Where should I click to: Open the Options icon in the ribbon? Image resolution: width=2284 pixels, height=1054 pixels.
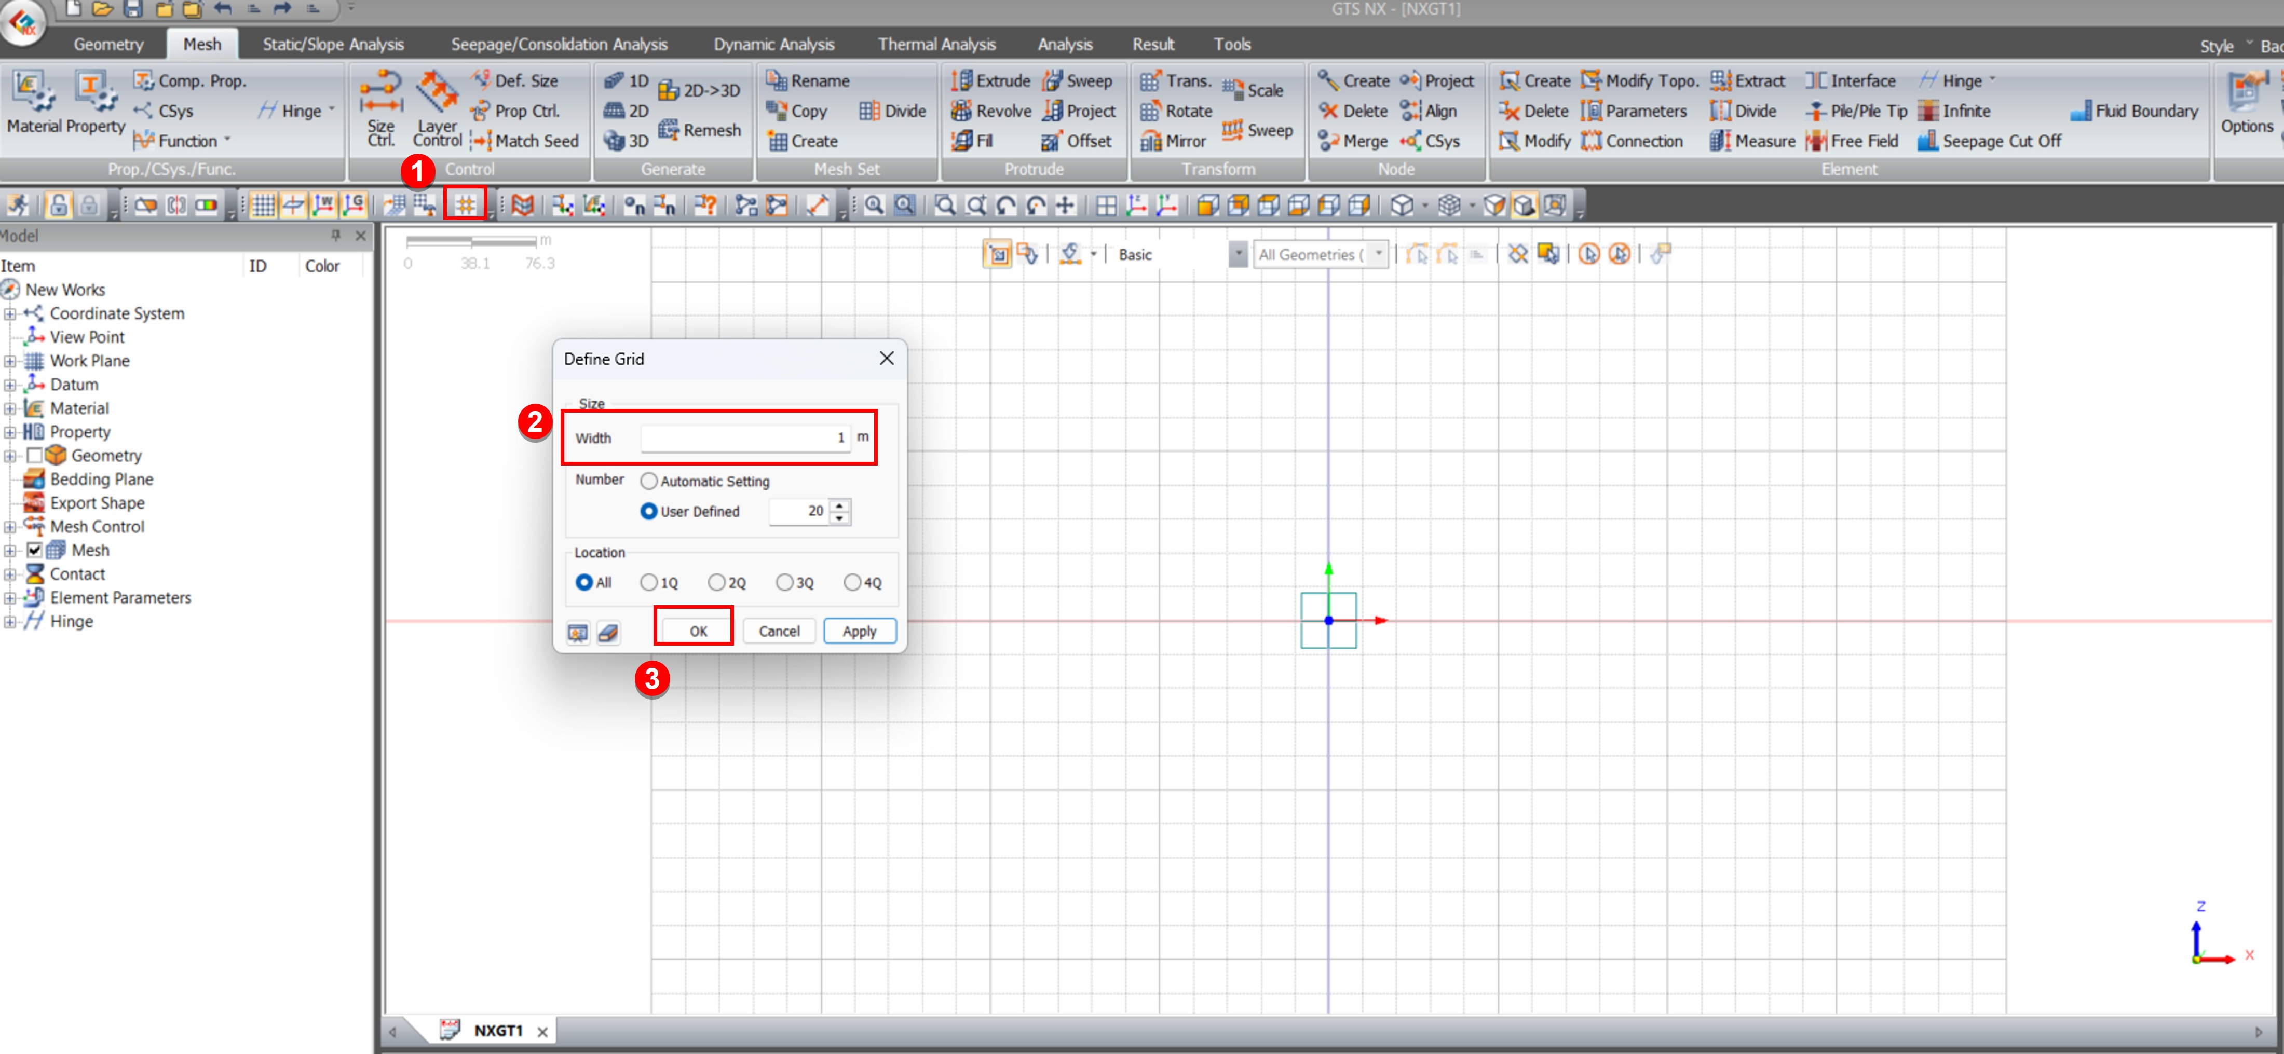pos(2247,103)
